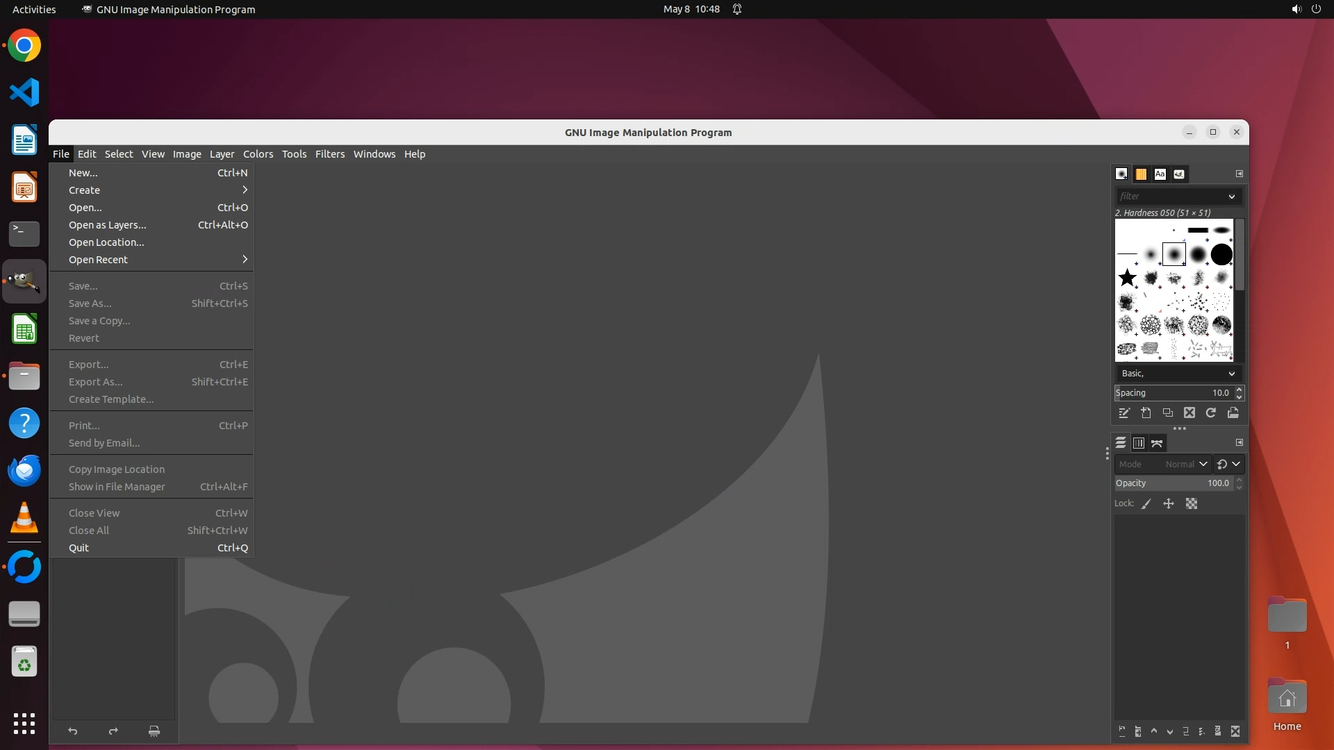Toggle lock alpha channel checkerboard icon
The width and height of the screenshot is (1334, 750).
click(1192, 504)
